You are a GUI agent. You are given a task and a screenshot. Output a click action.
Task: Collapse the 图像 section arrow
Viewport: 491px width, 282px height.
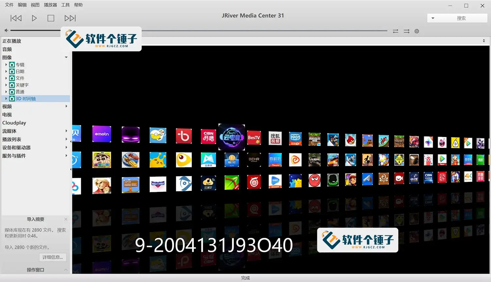pyautogui.click(x=66, y=57)
